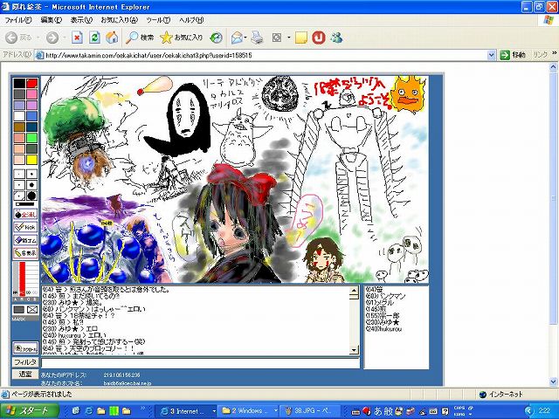The height and width of the screenshot is (419, 559).
Task: Go to Home page icon
Action: tap(112, 38)
